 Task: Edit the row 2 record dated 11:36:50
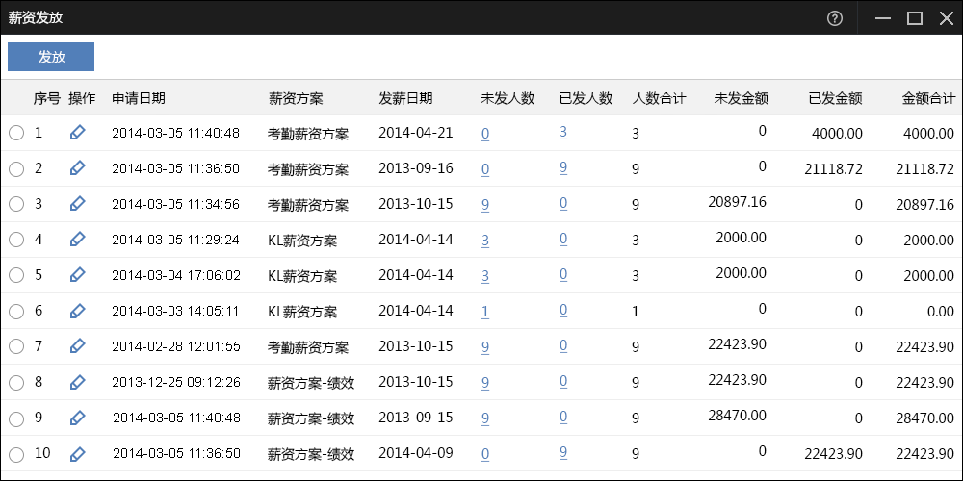pyautogui.click(x=78, y=168)
